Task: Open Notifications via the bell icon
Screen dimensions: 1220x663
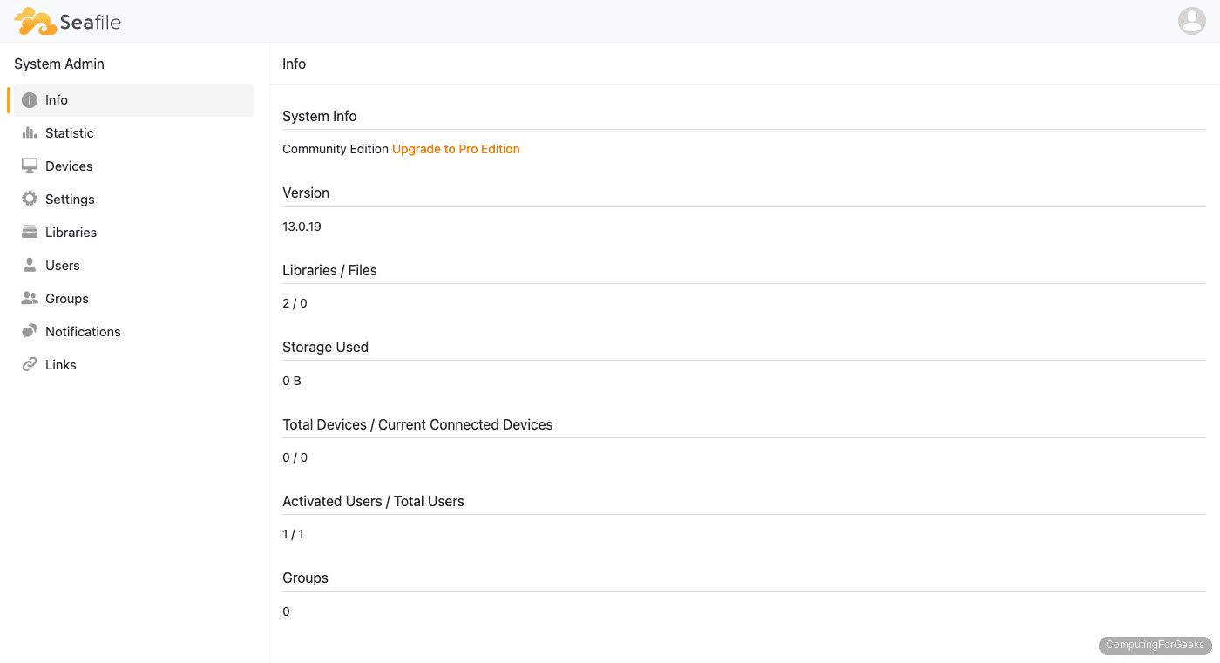Action: [30, 331]
